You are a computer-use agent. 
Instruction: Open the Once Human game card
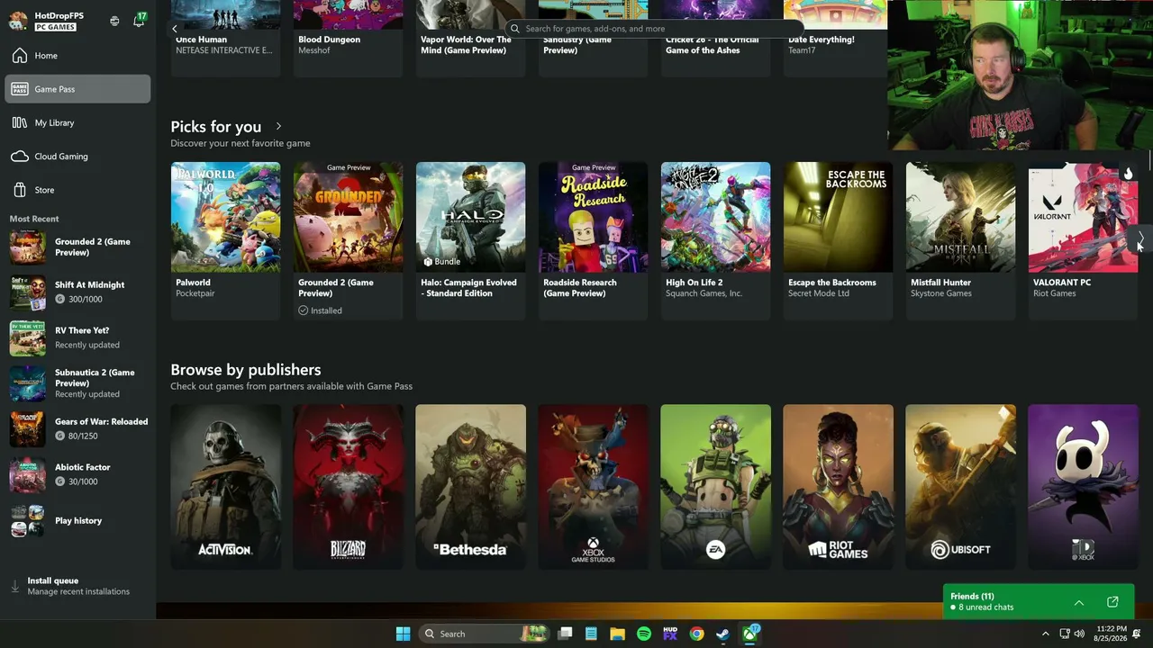(226, 38)
